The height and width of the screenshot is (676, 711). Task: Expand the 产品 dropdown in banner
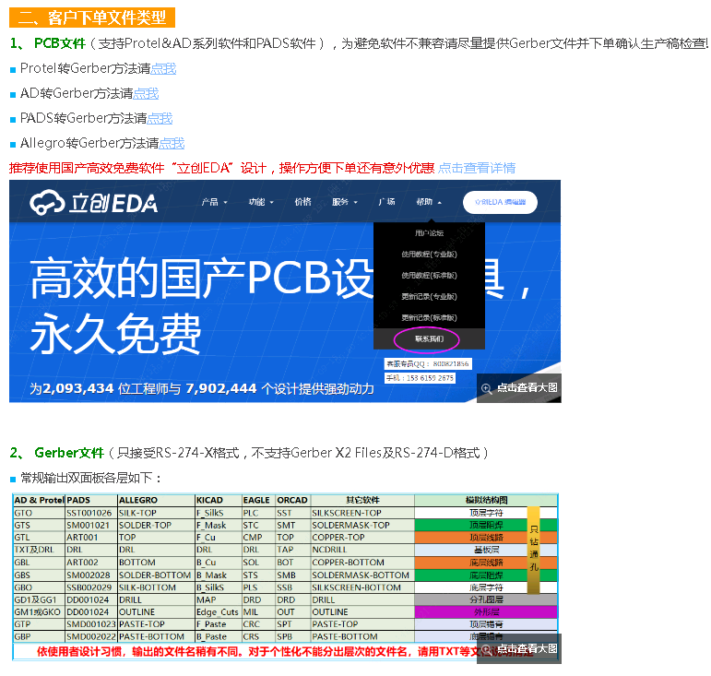pyautogui.click(x=215, y=202)
